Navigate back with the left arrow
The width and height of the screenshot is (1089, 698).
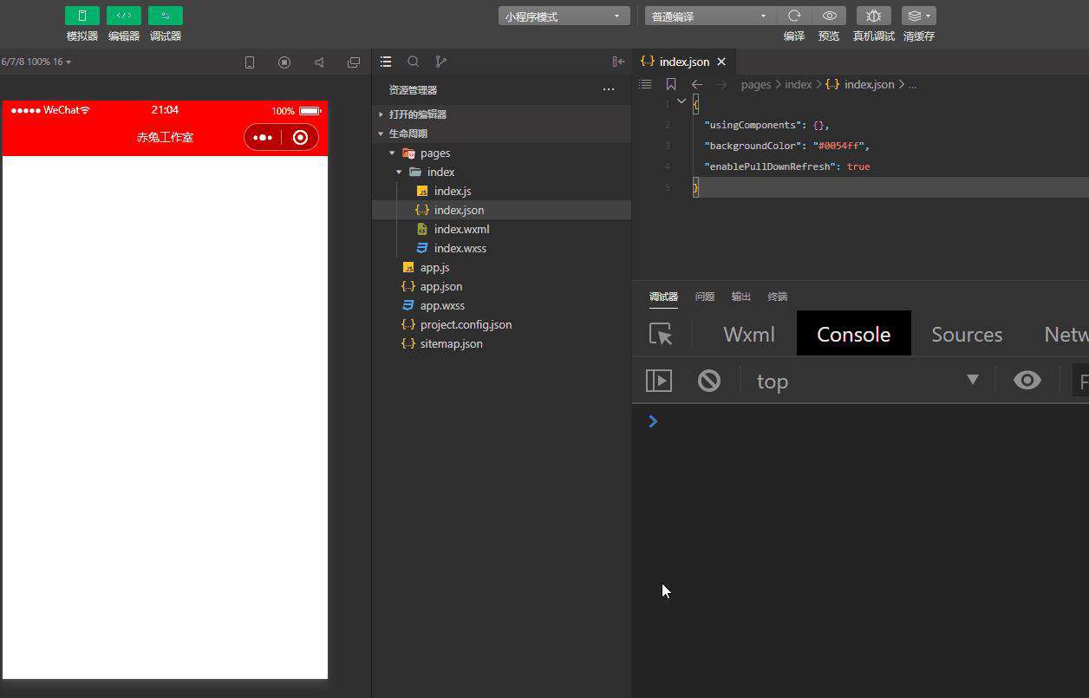tap(697, 84)
